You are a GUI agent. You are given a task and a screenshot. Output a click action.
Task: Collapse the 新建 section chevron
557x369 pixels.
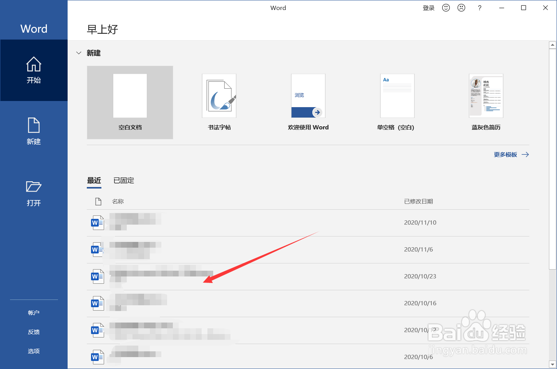79,53
